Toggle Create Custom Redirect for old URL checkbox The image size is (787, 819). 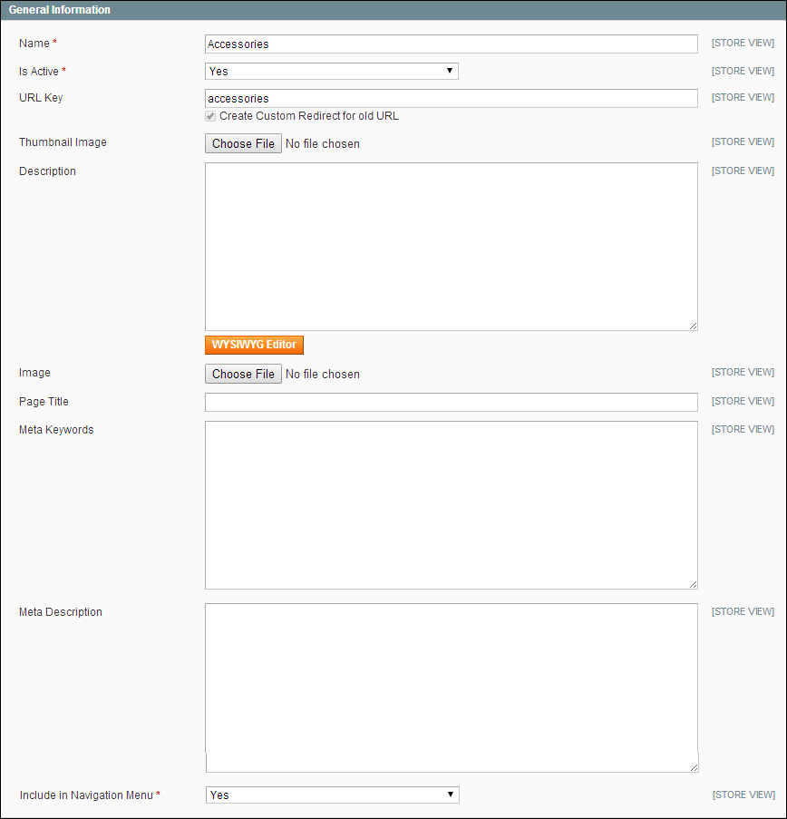pos(210,116)
